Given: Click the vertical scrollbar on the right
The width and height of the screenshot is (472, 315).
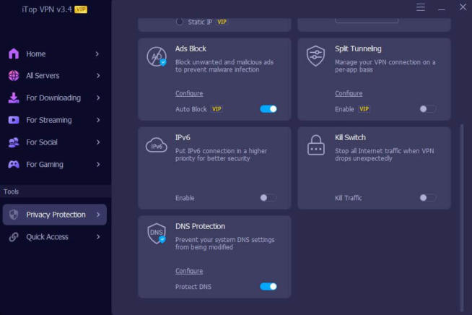Looking at the screenshot, I should pos(462,217).
